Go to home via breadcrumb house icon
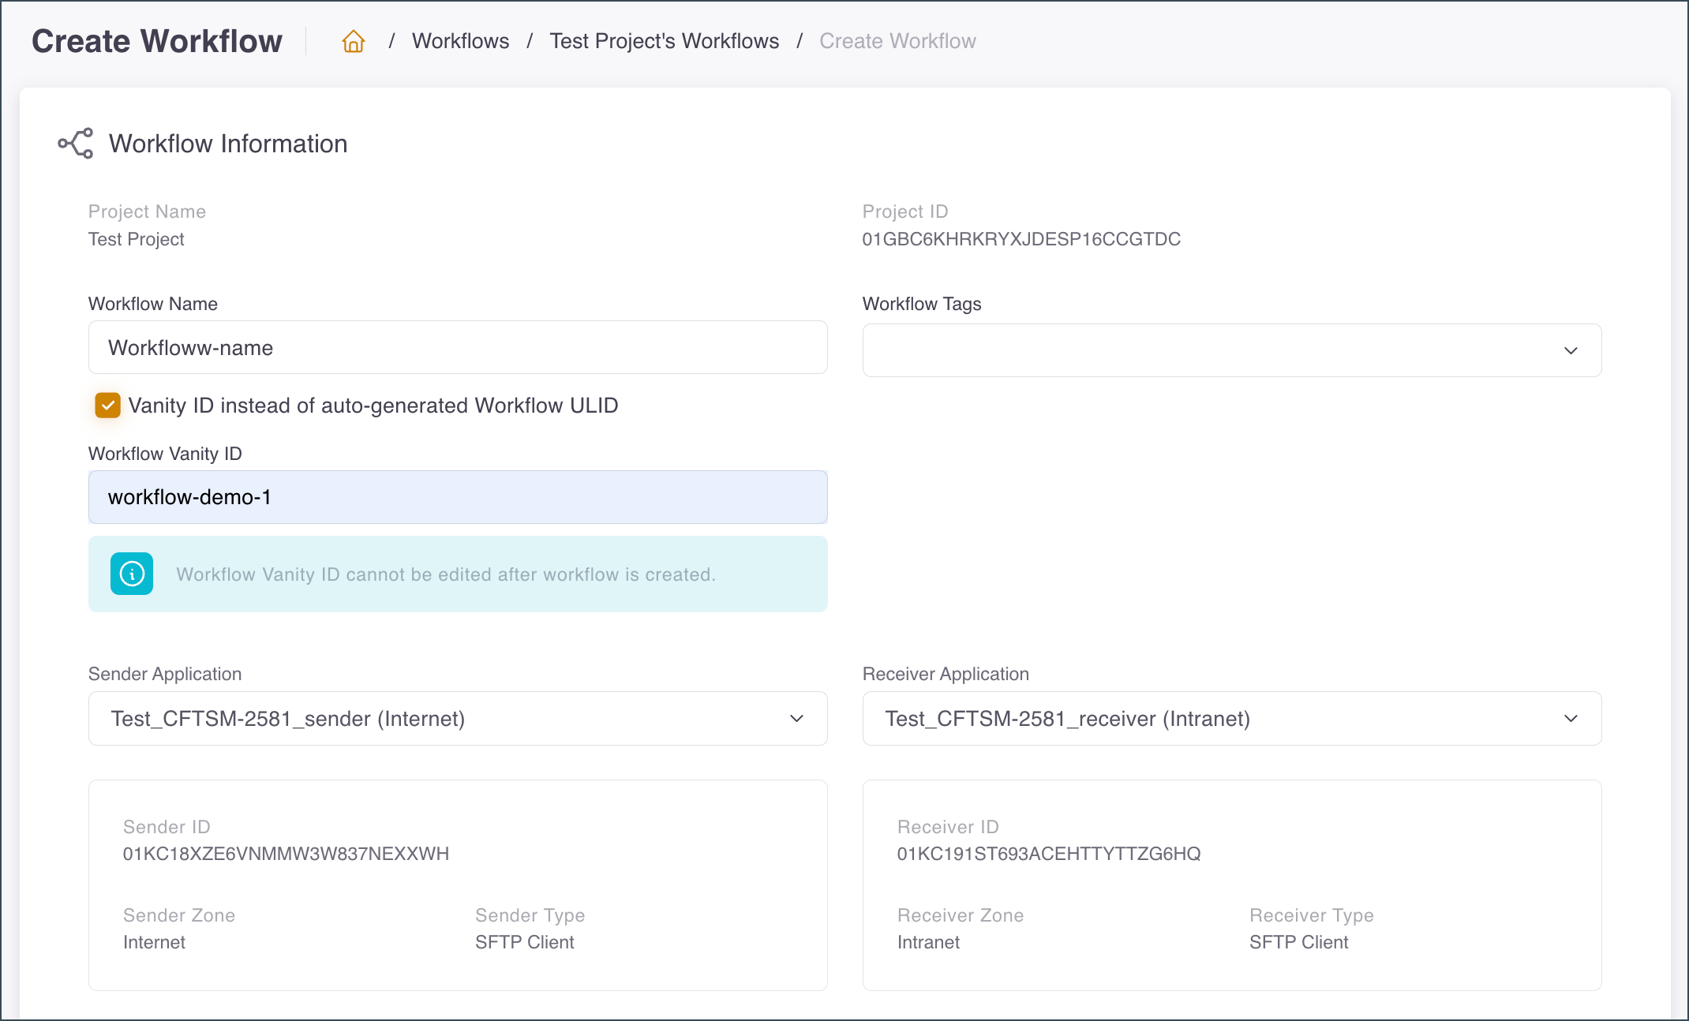The width and height of the screenshot is (1689, 1021). 353,41
